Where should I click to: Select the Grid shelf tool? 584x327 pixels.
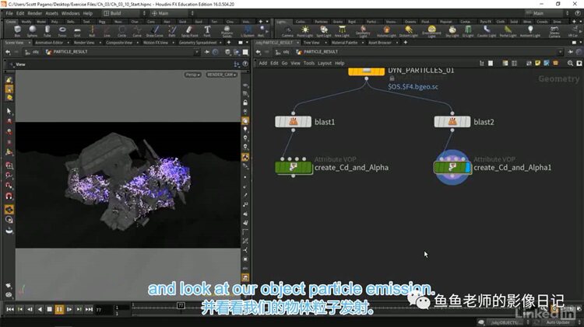[77, 31]
